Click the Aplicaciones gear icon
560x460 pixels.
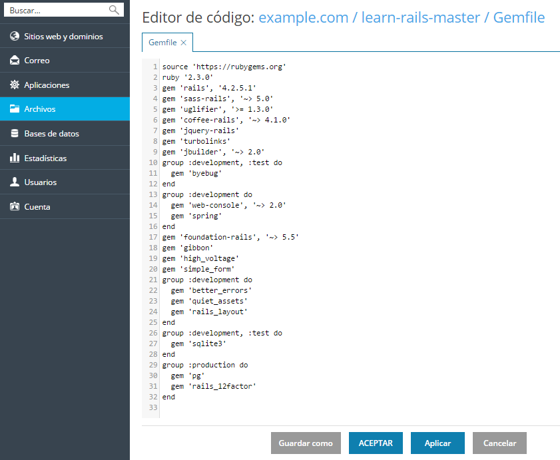click(x=15, y=85)
